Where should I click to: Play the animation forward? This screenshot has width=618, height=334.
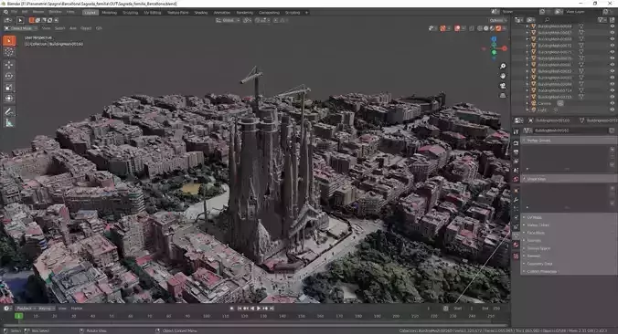coord(259,308)
